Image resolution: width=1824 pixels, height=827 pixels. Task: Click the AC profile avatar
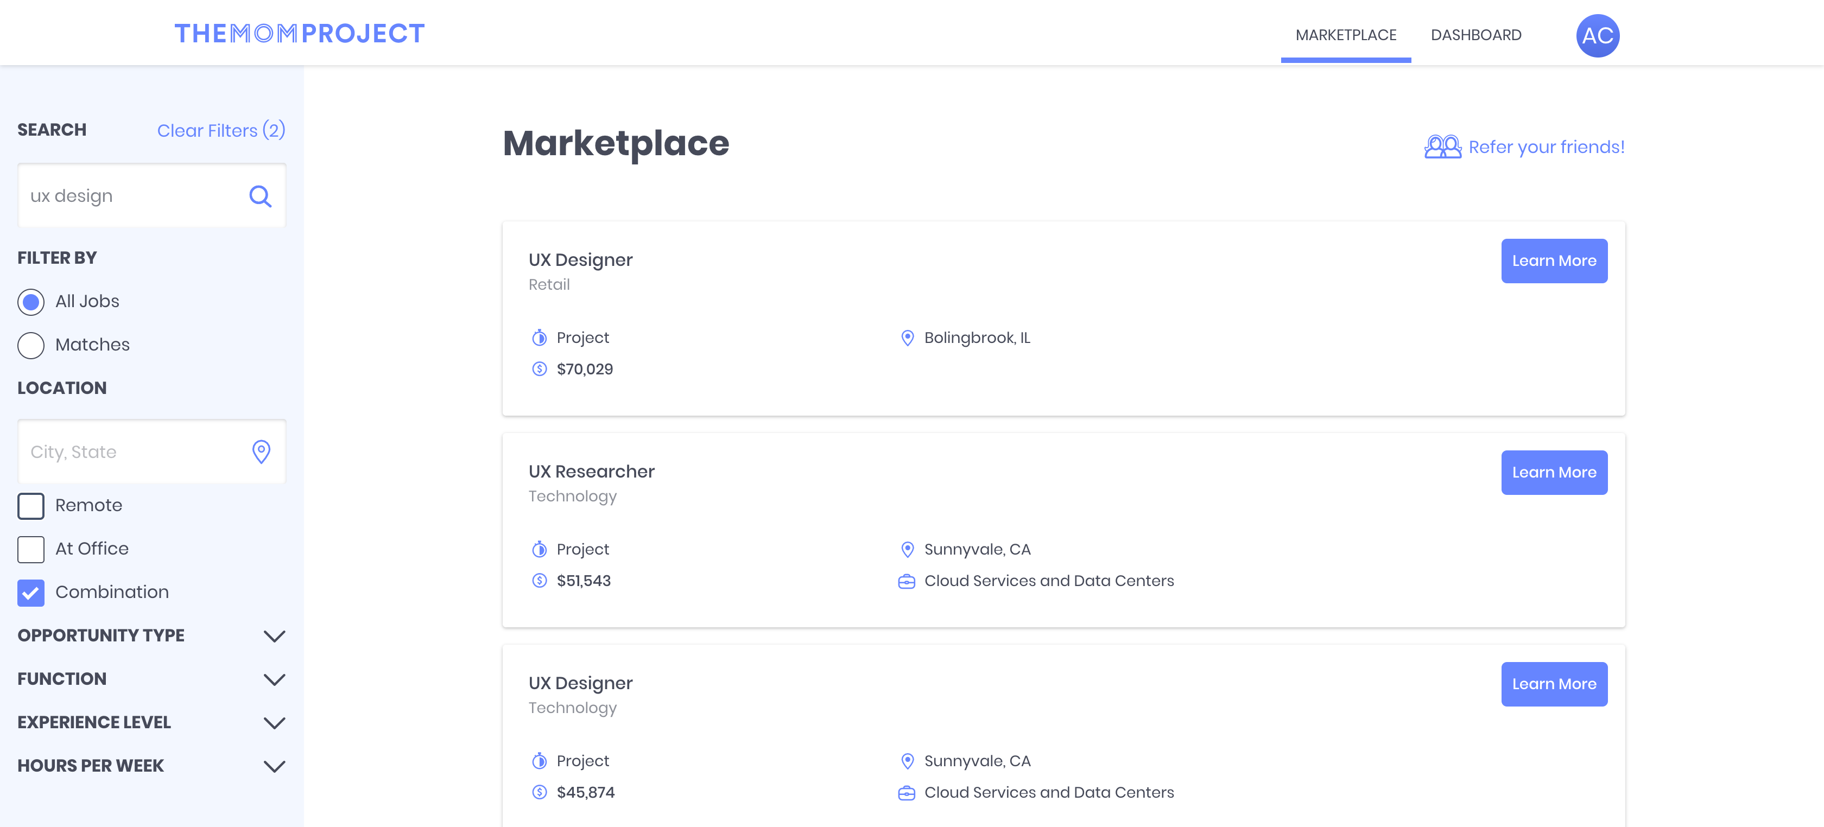pyautogui.click(x=1597, y=35)
